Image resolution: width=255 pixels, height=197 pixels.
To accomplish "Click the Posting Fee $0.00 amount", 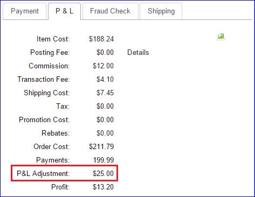I will [105, 52].
